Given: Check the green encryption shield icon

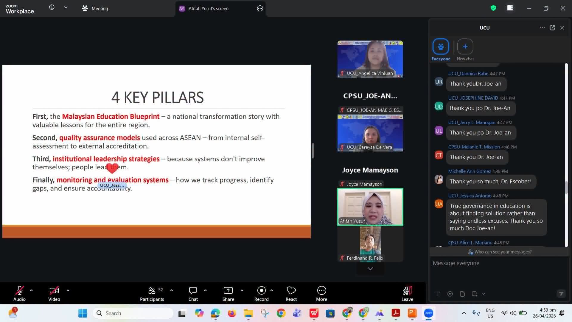Looking at the screenshot, I should point(493,8).
